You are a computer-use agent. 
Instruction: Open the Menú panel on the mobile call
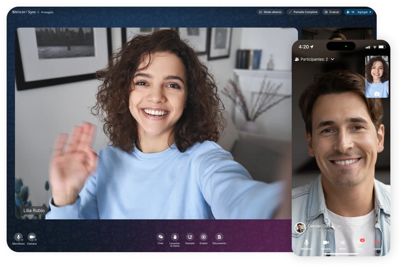[x=343, y=242]
